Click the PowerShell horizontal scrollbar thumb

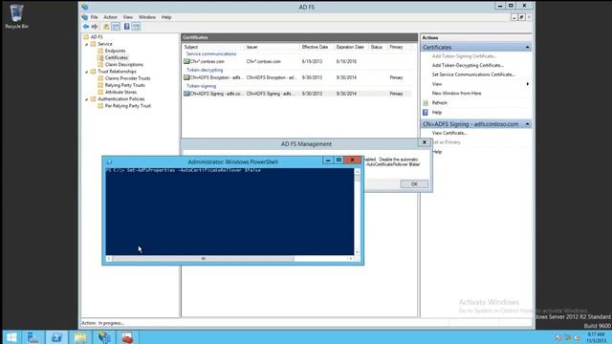tap(203, 259)
